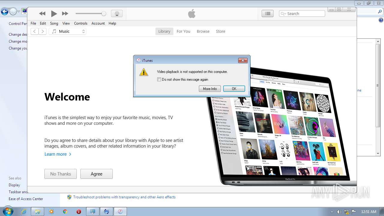Switch to iTunes taskbar button
384x216 pixels.
[x=120, y=211]
